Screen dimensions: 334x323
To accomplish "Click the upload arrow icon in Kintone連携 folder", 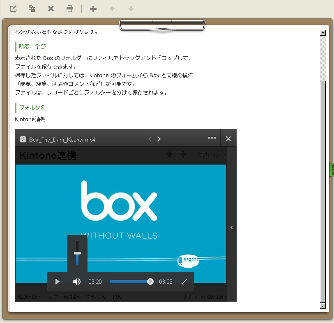I will coord(170,154).
